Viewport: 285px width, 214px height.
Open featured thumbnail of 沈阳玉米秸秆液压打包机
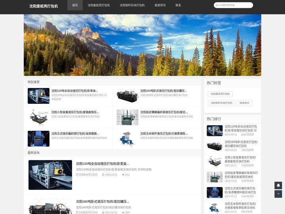127,139
